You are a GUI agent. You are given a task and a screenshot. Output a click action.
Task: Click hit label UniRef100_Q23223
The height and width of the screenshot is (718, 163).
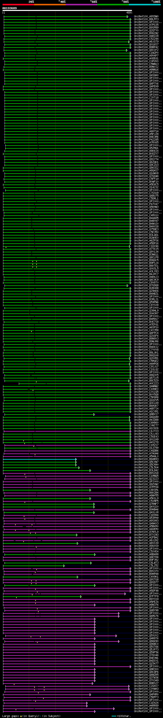146,479
